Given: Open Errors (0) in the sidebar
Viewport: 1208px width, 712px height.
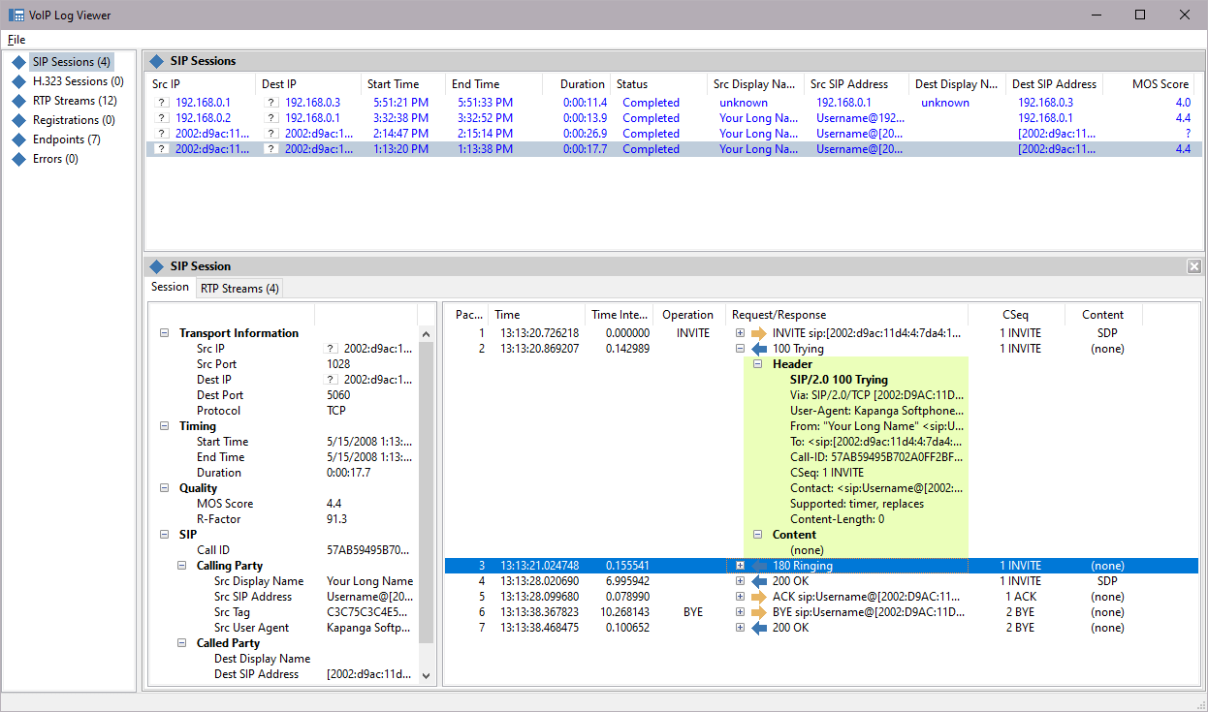Looking at the screenshot, I should [55, 159].
